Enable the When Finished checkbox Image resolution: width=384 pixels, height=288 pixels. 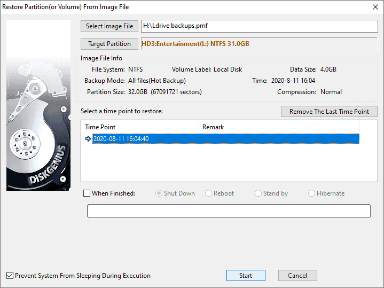pos(87,193)
